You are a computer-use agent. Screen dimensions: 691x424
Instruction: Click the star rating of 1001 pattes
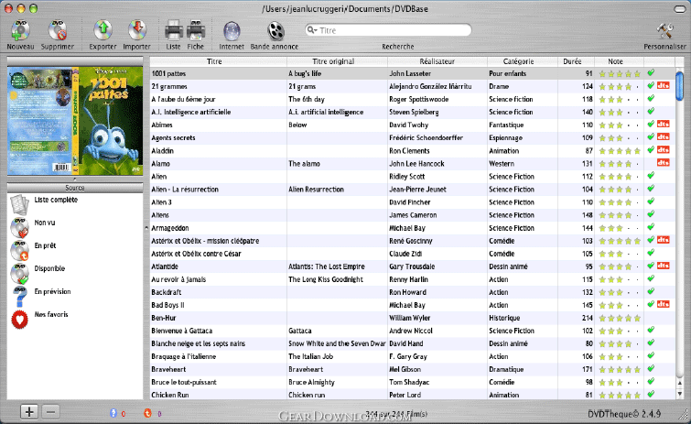[x=620, y=74]
